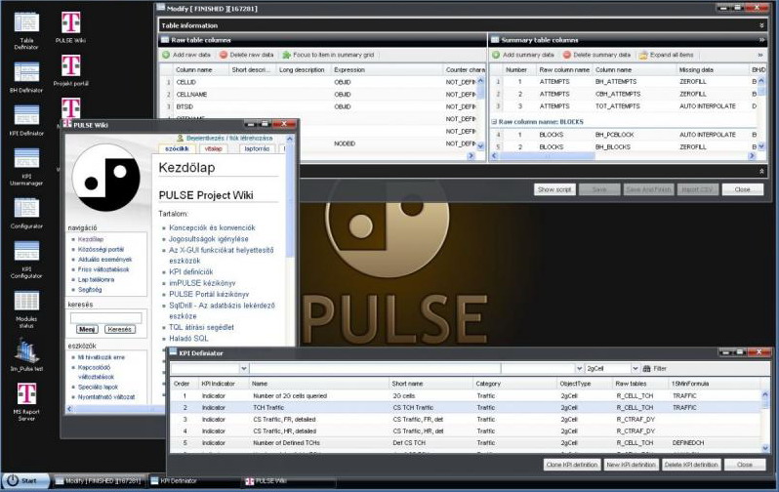Click the Show script button
The height and width of the screenshot is (492, 779).
coord(554,189)
